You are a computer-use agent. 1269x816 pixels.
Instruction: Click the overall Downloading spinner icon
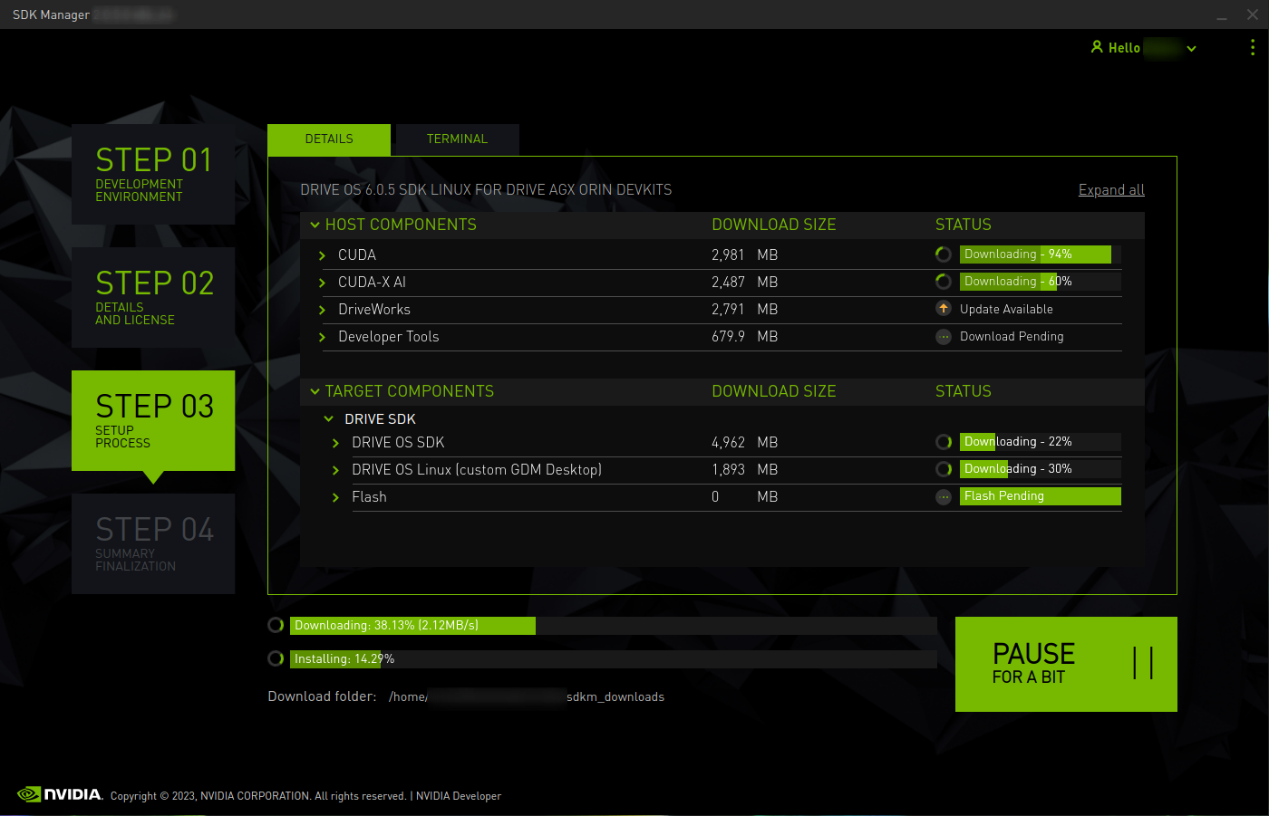coord(276,625)
